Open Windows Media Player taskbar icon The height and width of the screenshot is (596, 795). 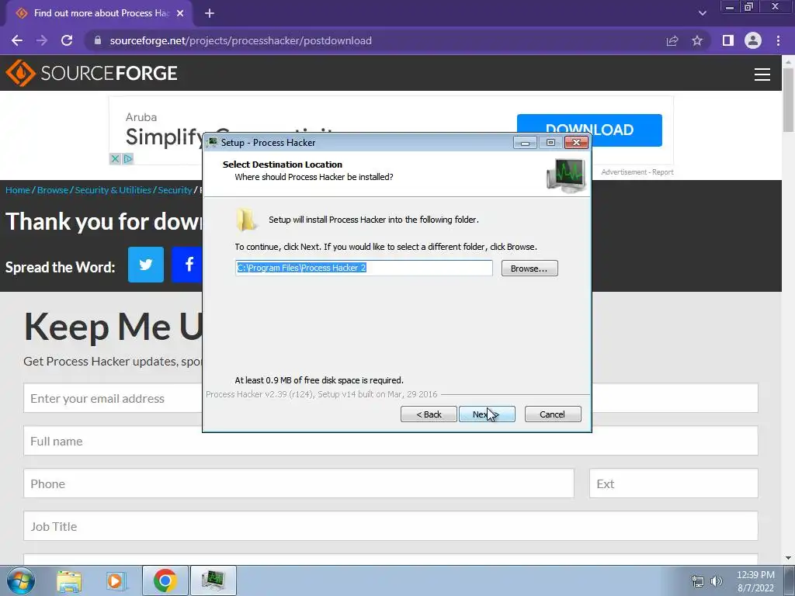point(115,580)
